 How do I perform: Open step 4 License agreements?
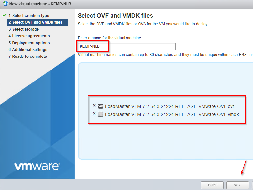29,36
